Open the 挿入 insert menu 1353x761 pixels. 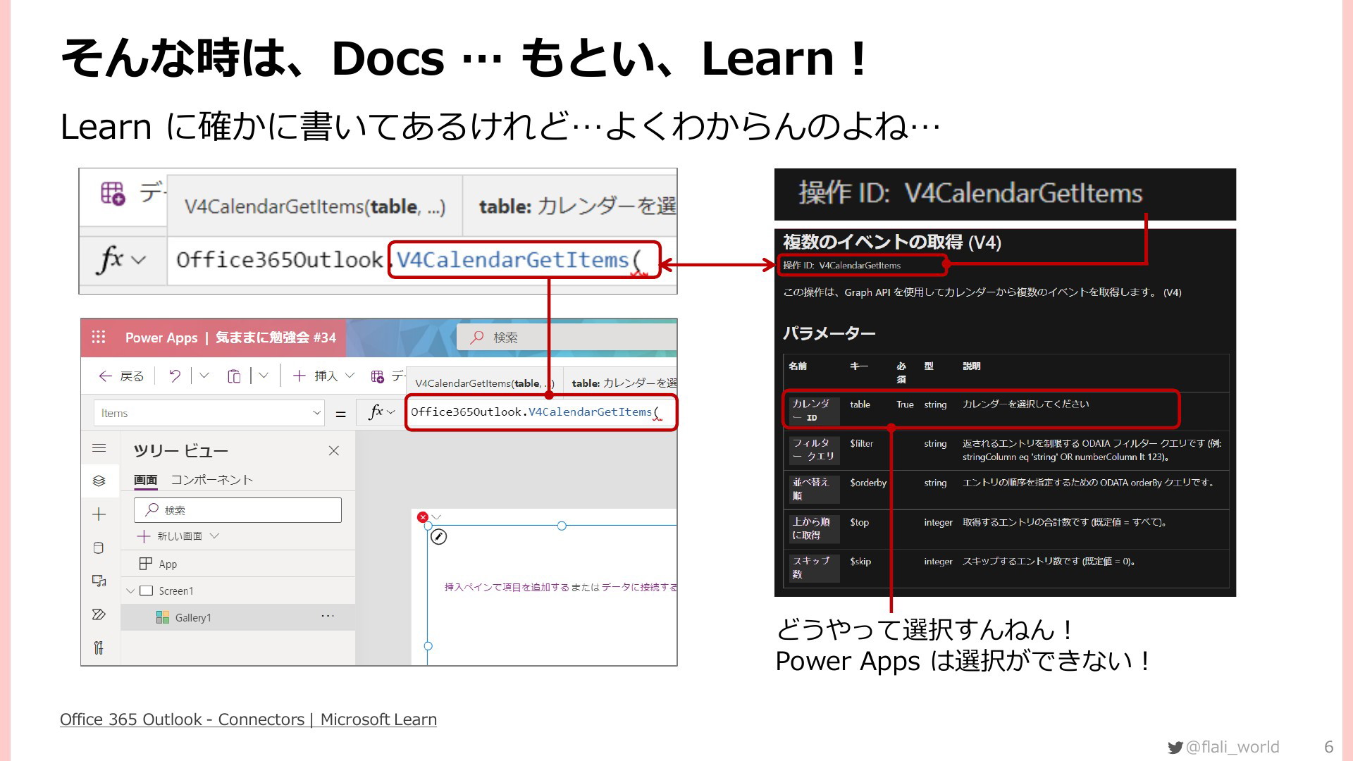(x=323, y=376)
